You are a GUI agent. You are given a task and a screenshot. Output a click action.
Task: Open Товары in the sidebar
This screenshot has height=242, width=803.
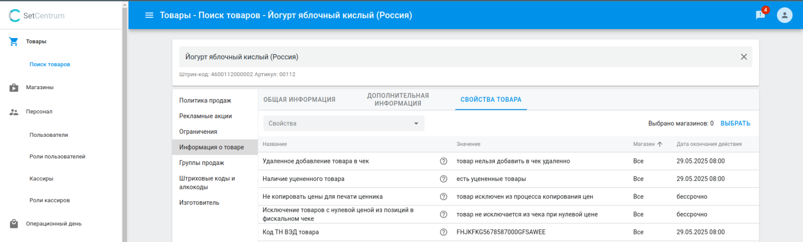(36, 42)
